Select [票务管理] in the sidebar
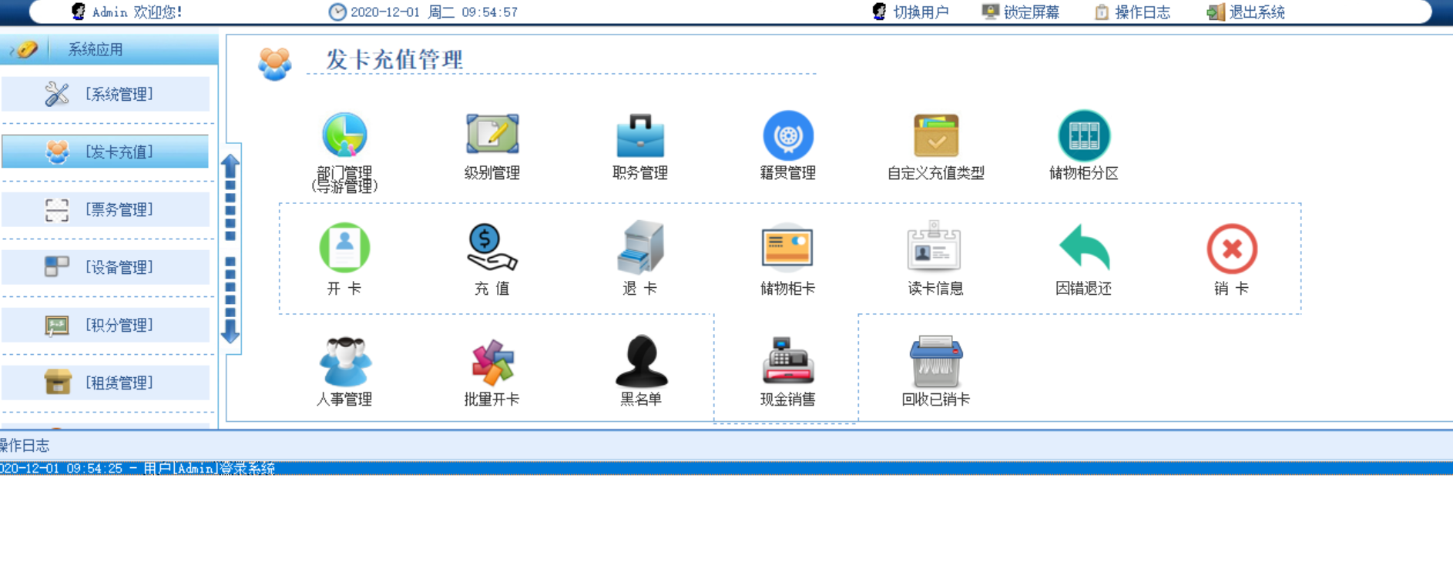This screenshot has width=1453, height=588. point(106,209)
